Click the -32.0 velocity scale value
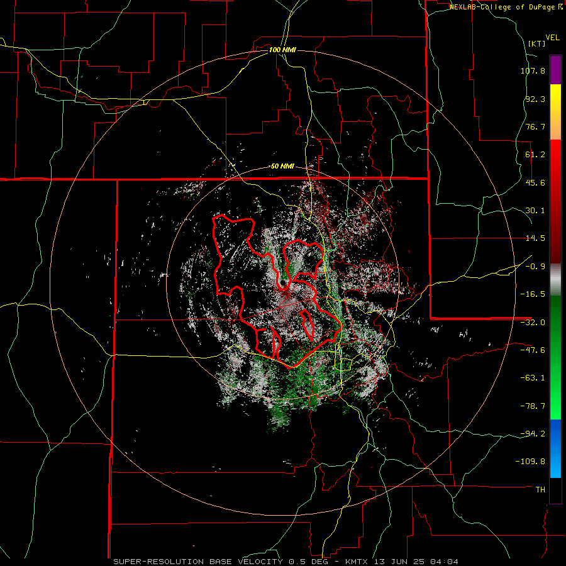Viewport: 566px width, 566px height. pos(533,323)
